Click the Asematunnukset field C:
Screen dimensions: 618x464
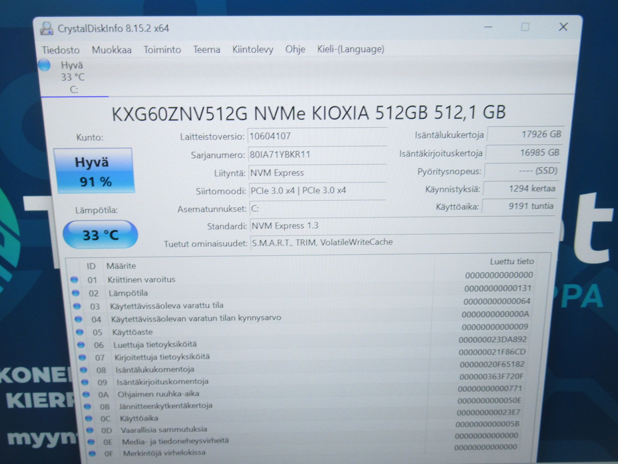[x=317, y=208]
